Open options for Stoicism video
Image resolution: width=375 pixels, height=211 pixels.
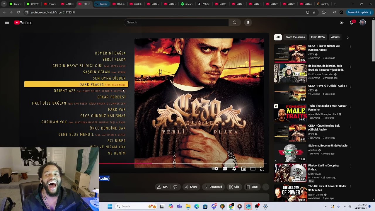350,146
